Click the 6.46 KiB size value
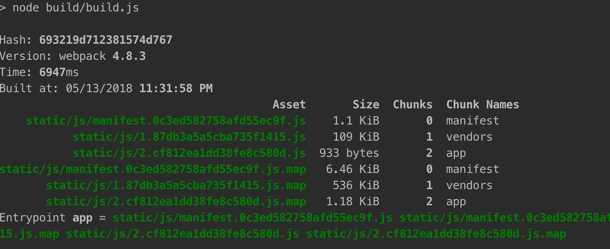Viewport: 610px width, 249px height. tap(352, 169)
